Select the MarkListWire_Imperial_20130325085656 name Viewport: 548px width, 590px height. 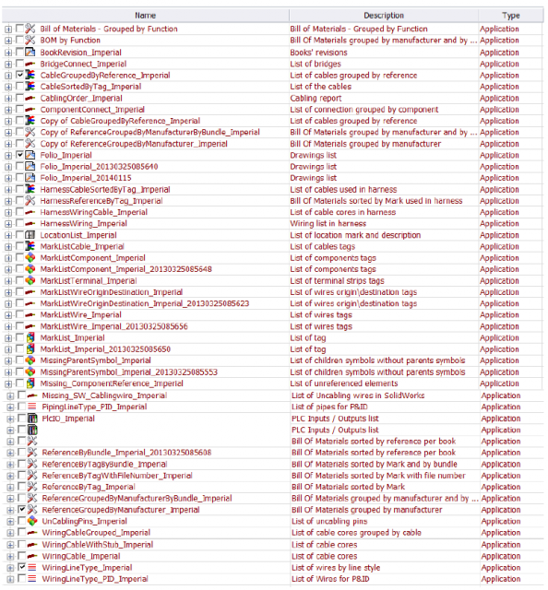point(114,326)
